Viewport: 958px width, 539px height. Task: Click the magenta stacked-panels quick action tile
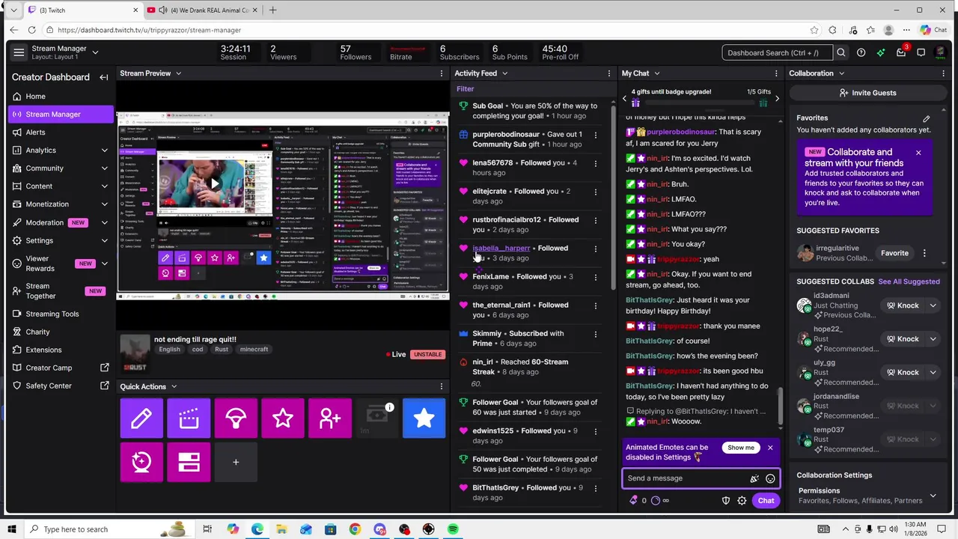[x=189, y=462]
